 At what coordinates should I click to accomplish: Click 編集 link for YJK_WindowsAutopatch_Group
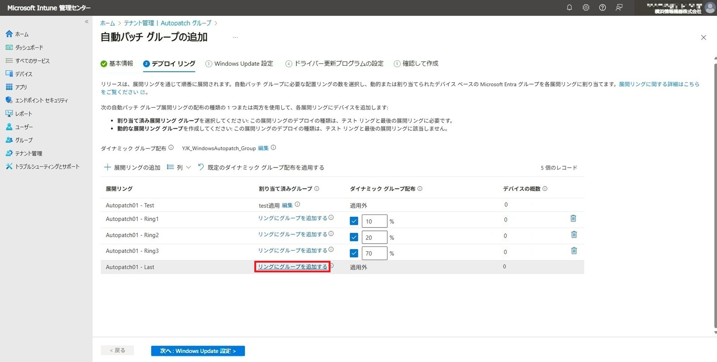[x=263, y=148]
